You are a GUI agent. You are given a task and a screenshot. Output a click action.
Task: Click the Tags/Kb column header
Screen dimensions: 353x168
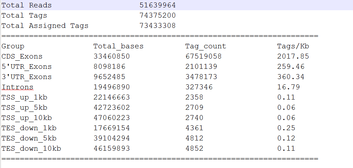pos(293,46)
